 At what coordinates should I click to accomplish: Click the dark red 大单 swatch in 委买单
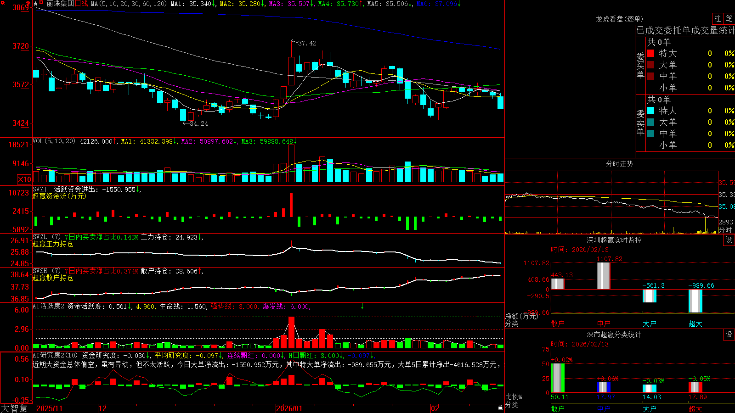click(x=650, y=65)
